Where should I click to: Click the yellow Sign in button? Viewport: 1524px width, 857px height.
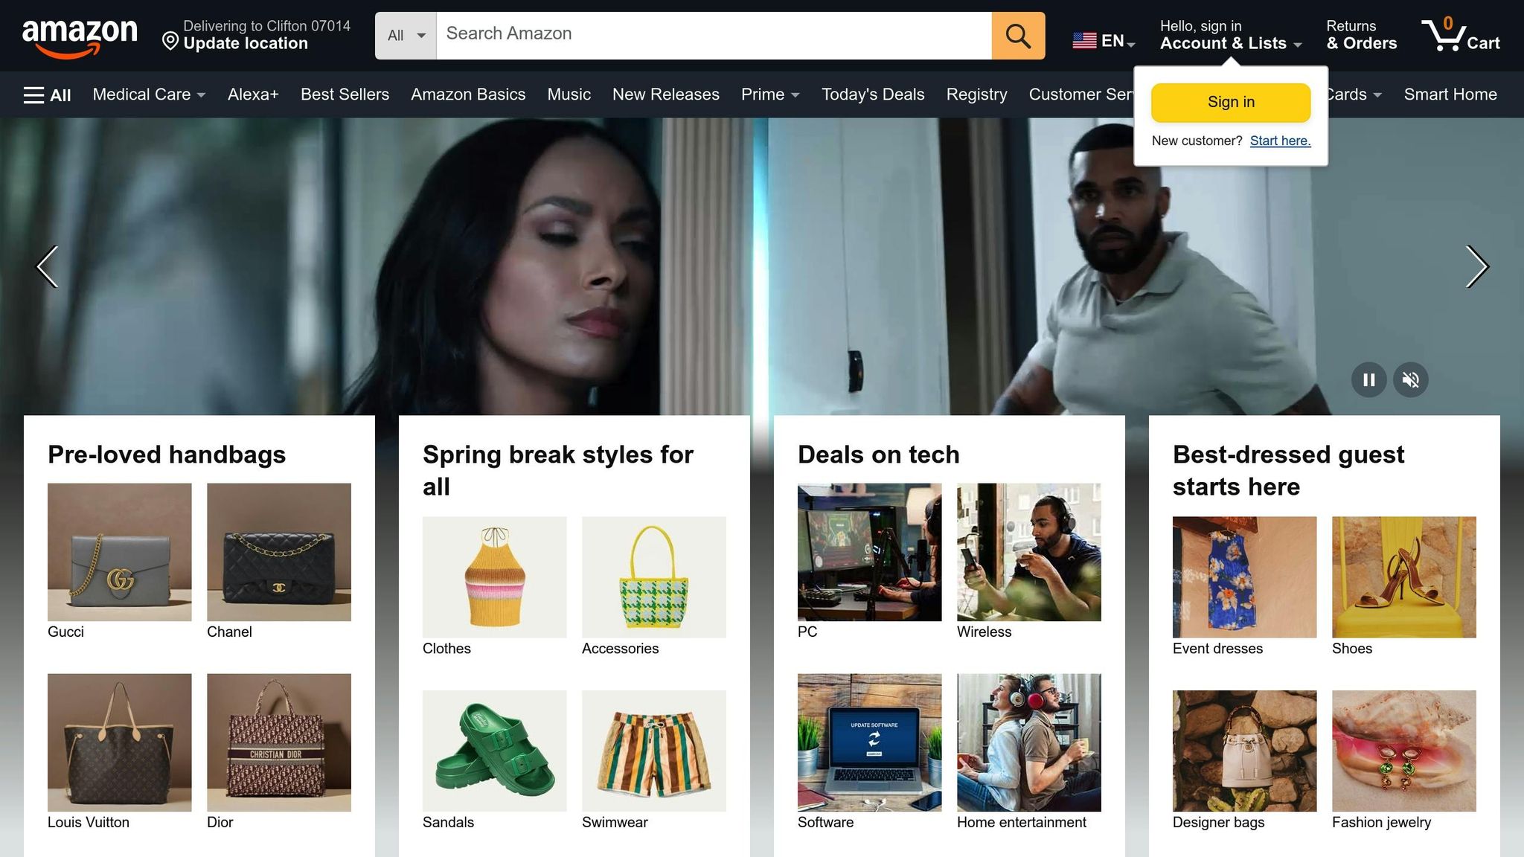coord(1231,103)
